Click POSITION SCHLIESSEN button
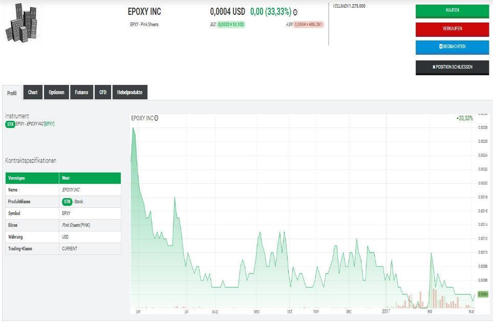Screen dimensions: 493x322 coord(452,67)
